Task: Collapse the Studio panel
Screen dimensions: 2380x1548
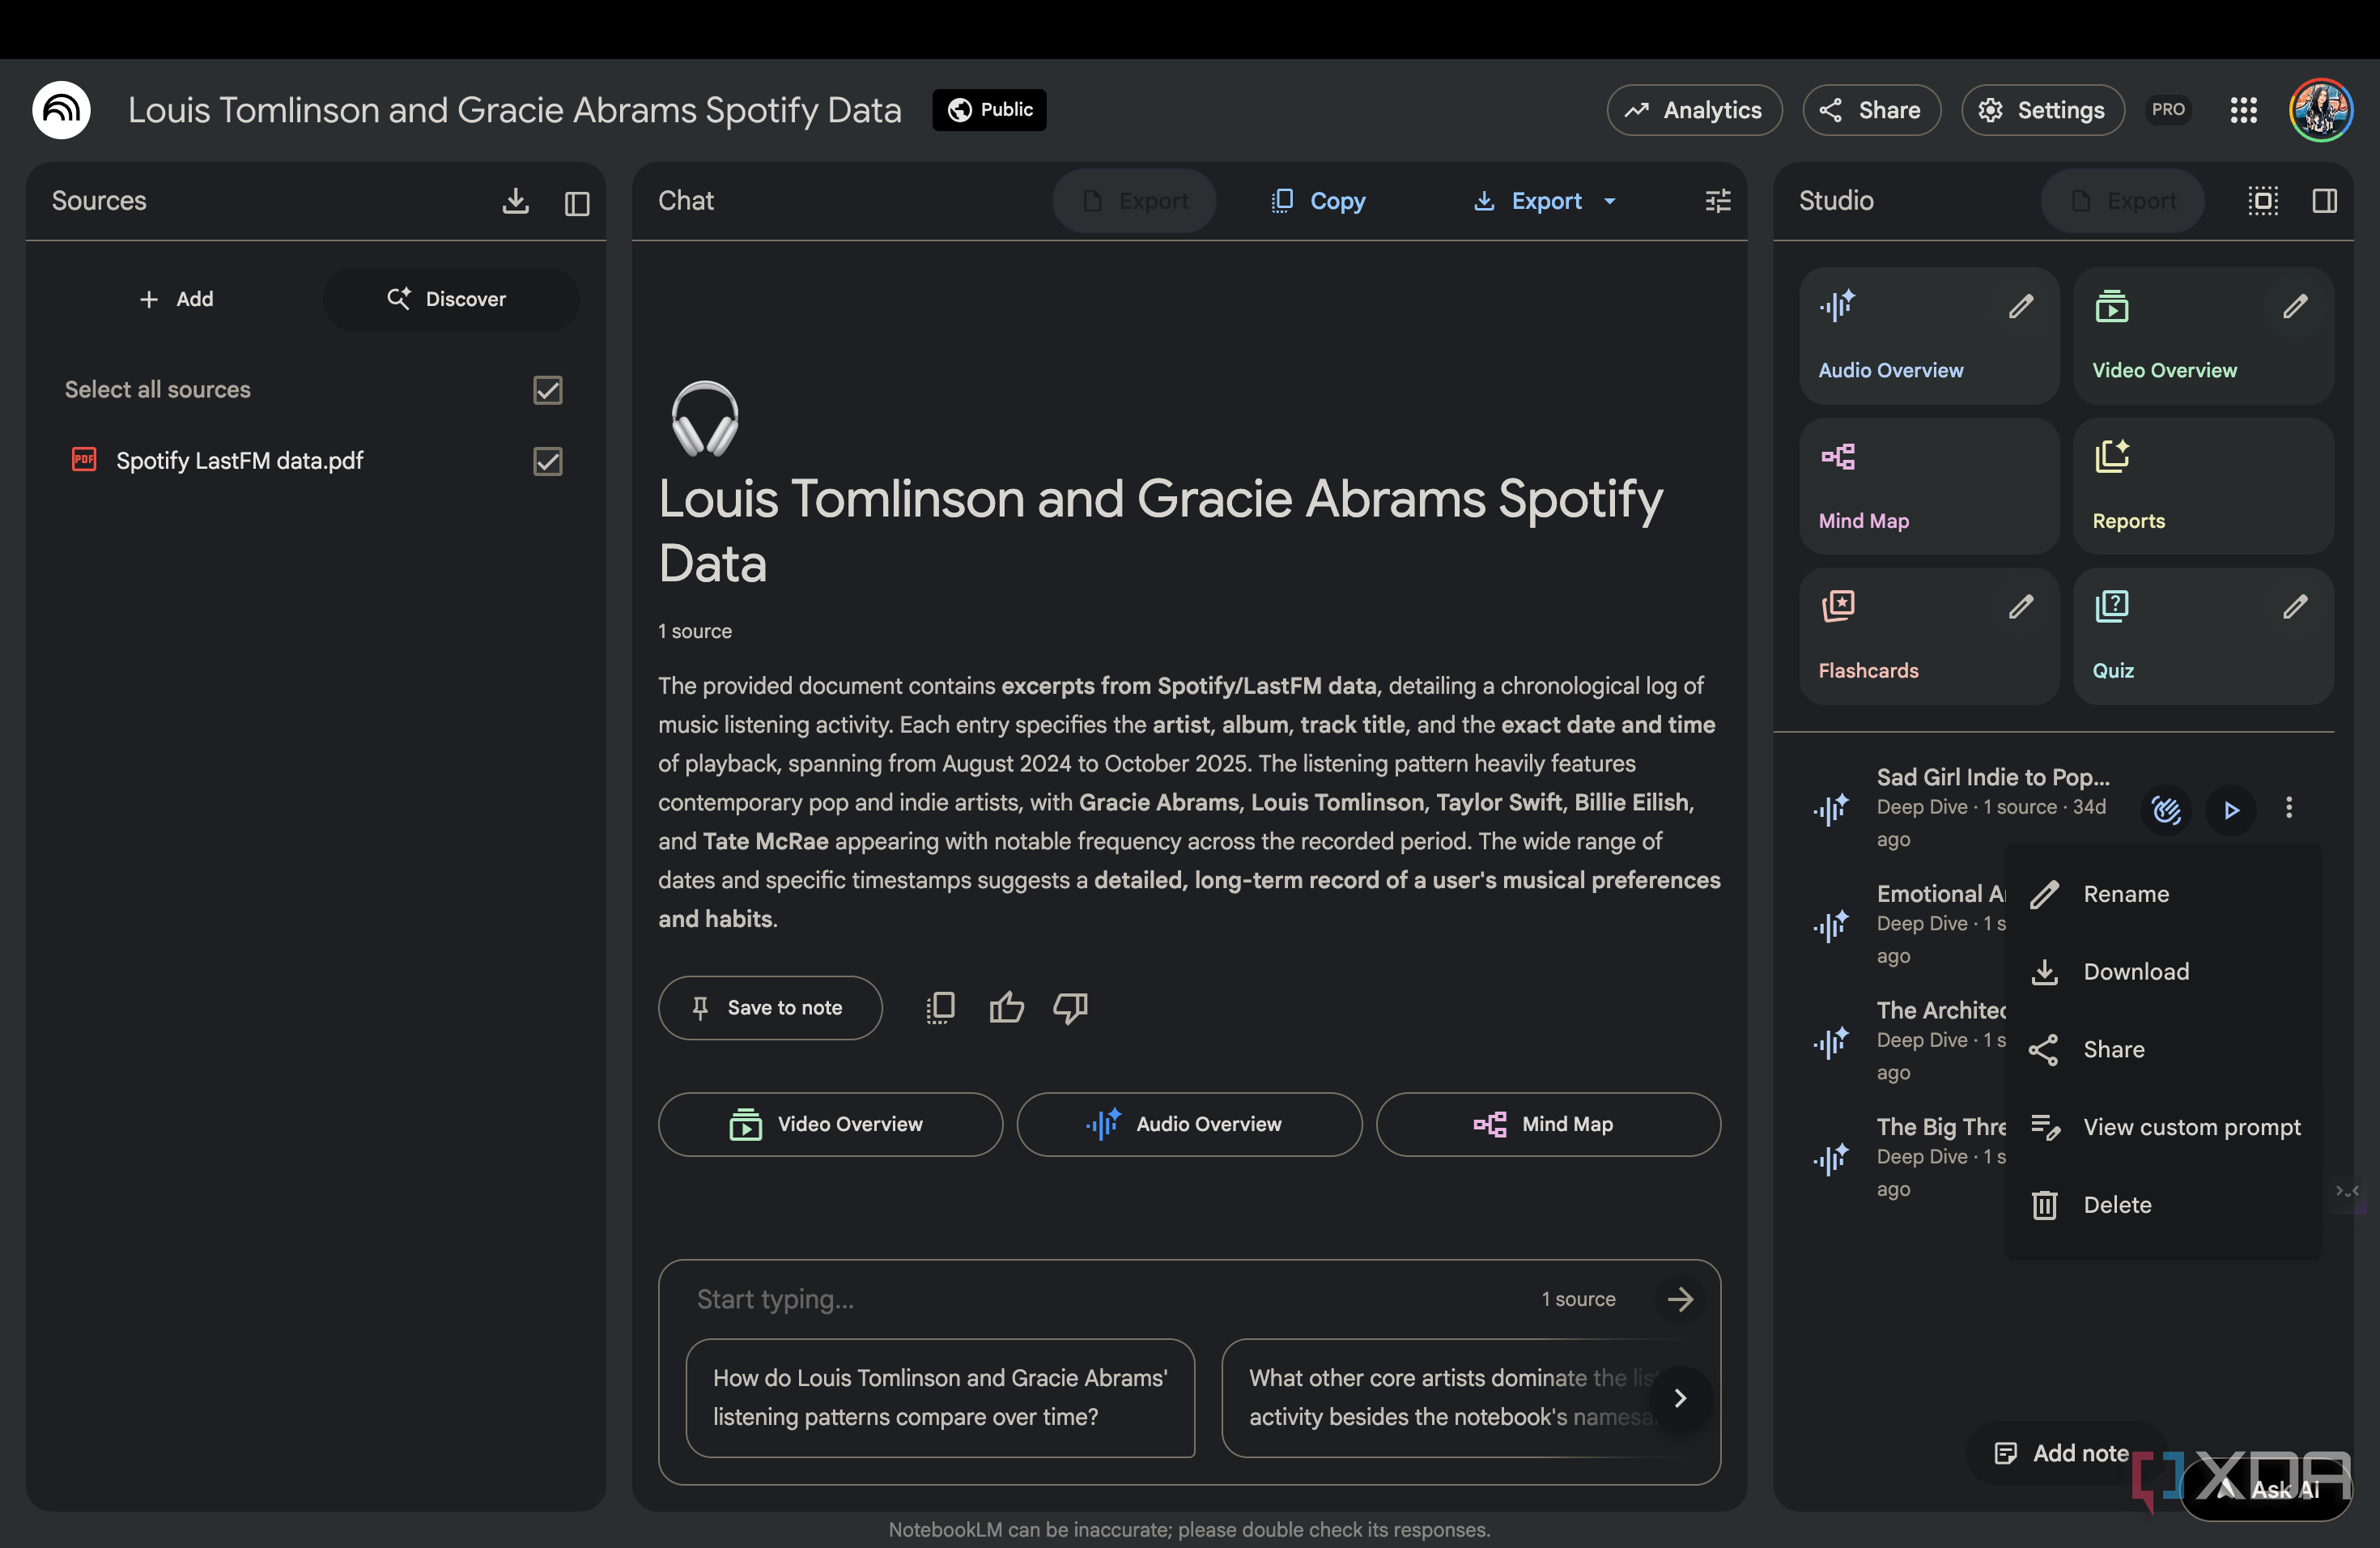Action: (2324, 201)
